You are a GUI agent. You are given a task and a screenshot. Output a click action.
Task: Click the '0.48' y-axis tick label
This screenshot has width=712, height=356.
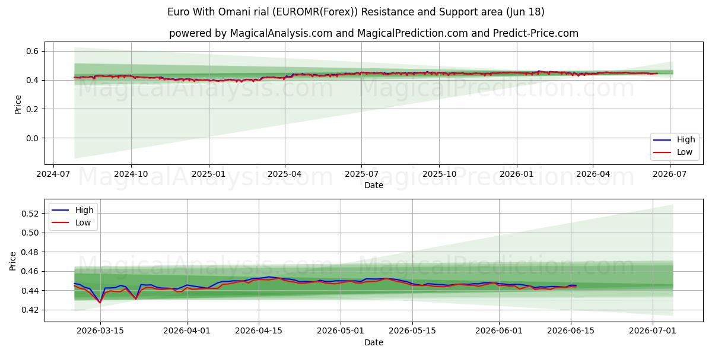point(29,252)
